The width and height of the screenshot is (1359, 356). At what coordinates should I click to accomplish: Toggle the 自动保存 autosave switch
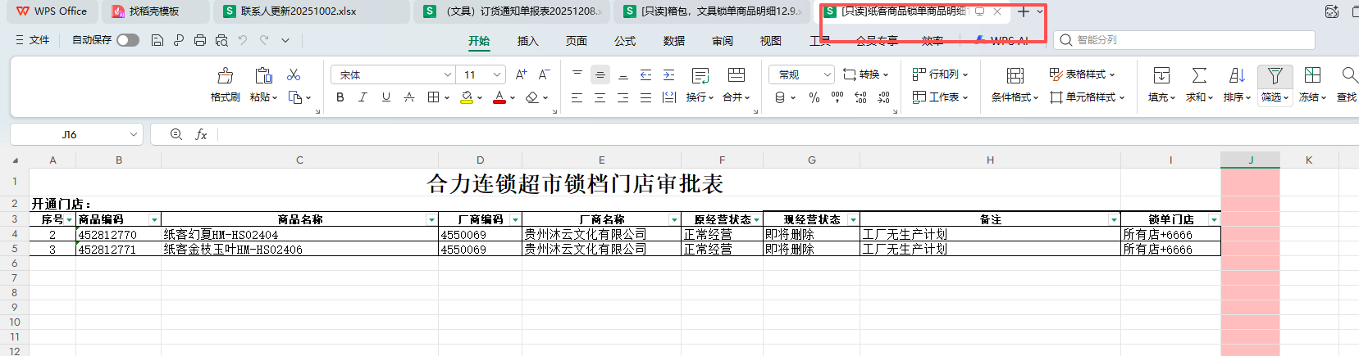tap(127, 40)
